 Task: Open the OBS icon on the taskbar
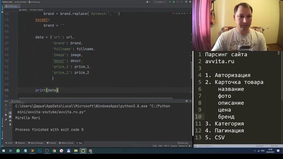click(47, 151)
